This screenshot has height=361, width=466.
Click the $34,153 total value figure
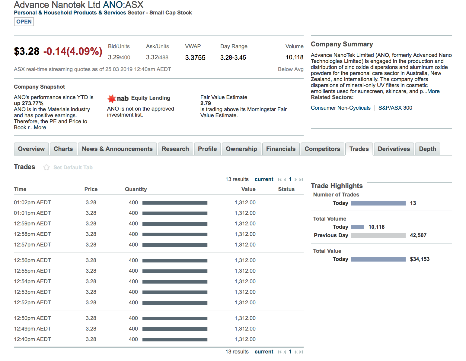click(x=420, y=259)
